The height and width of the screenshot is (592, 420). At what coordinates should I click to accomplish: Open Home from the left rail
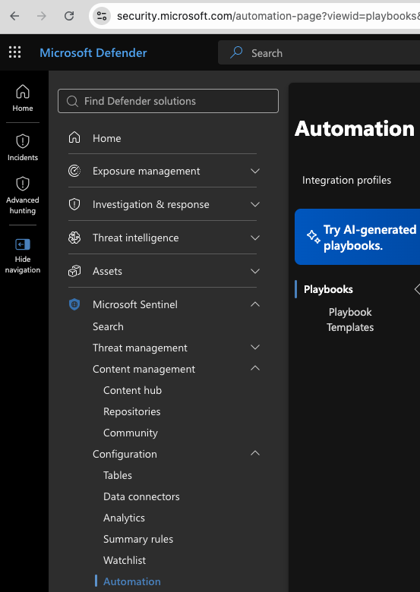click(x=23, y=98)
